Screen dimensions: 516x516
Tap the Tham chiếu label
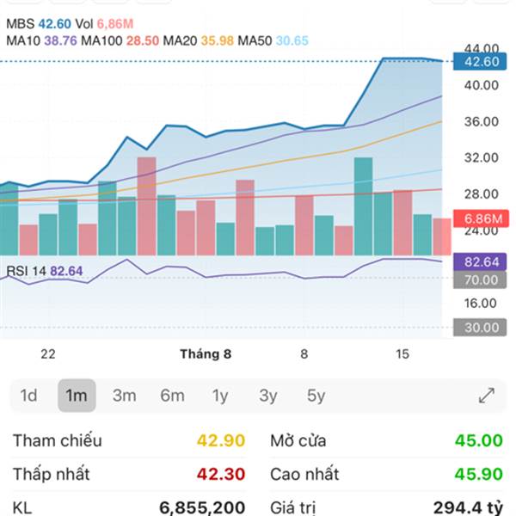(58, 440)
